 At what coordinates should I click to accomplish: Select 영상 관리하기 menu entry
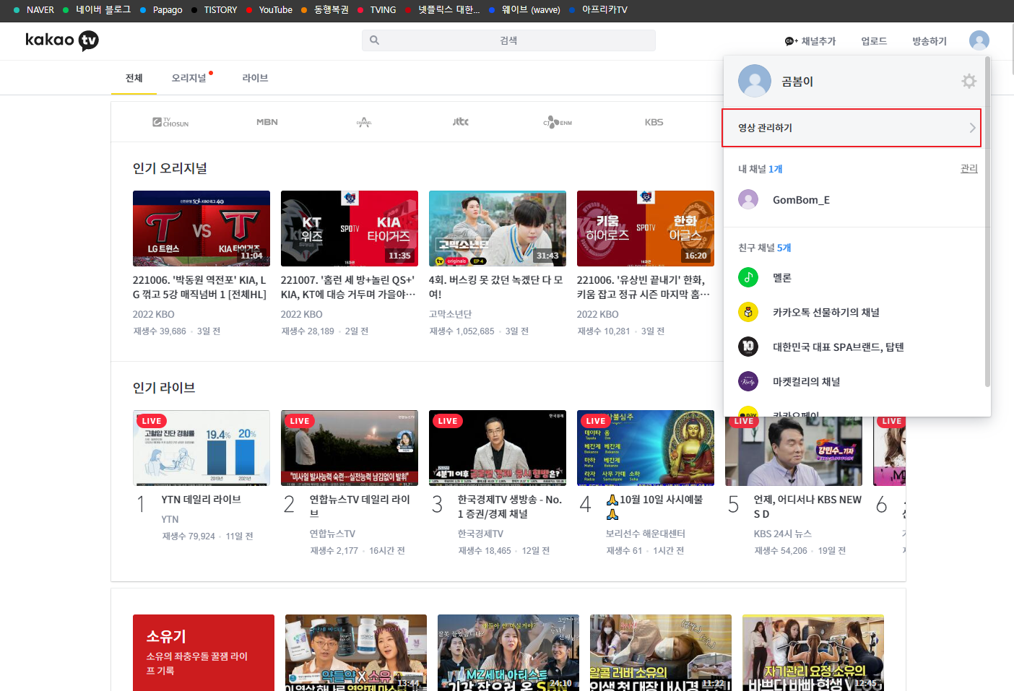pyautogui.click(x=851, y=128)
